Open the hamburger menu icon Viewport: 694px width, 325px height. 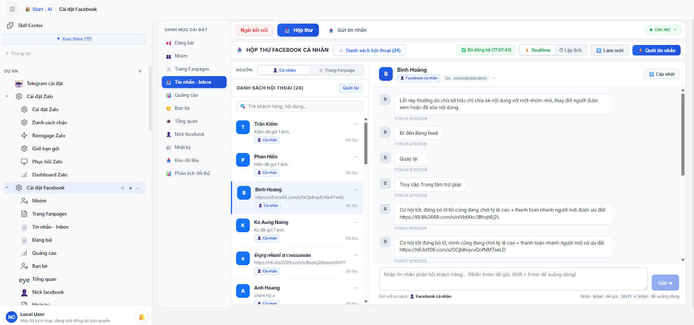(12, 9)
